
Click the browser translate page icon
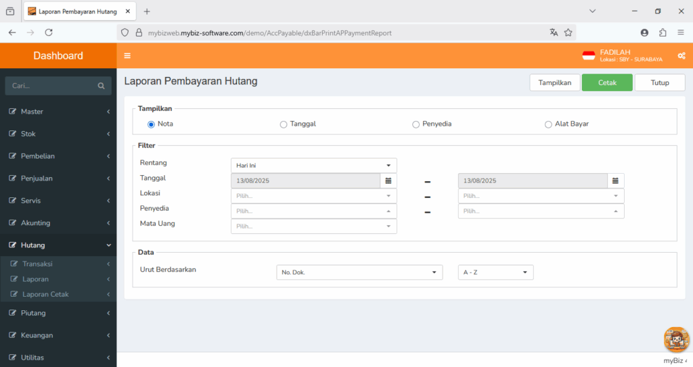[x=554, y=32]
